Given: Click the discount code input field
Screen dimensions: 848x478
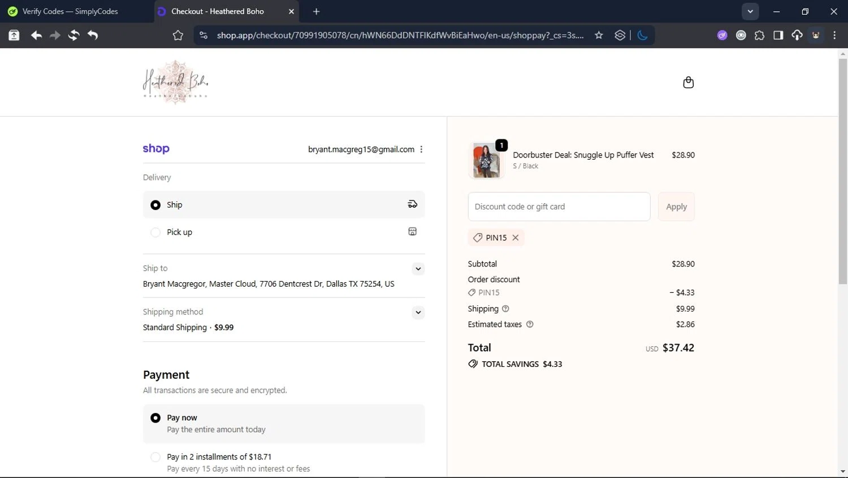Looking at the screenshot, I should [x=559, y=207].
